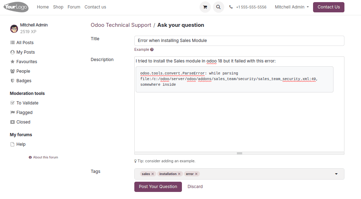Viewport: 361px width, 199px height.
Task: Click the phone icon in header
Action: tap(231, 7)
